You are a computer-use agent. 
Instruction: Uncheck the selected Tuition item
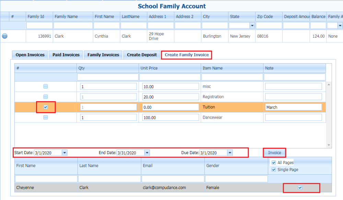45,107
